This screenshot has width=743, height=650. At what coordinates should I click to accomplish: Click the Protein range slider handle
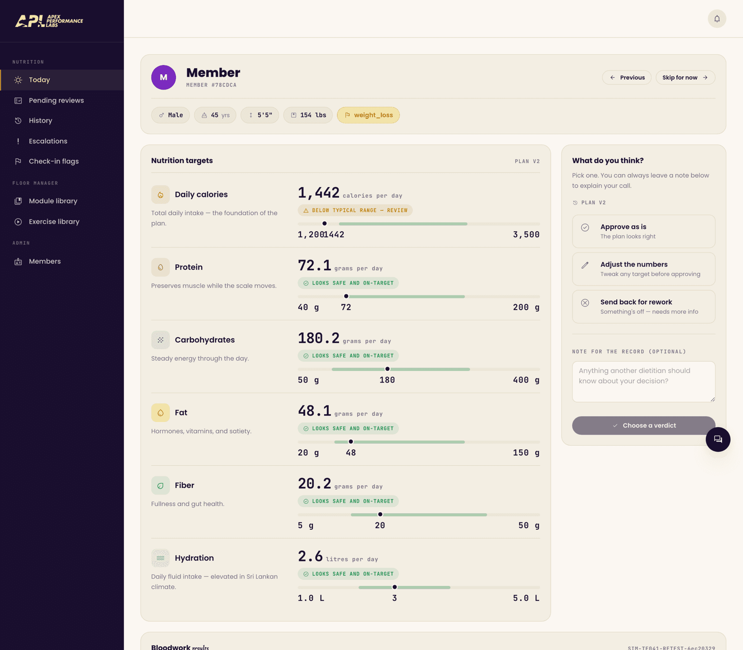(x=346, y=296)
